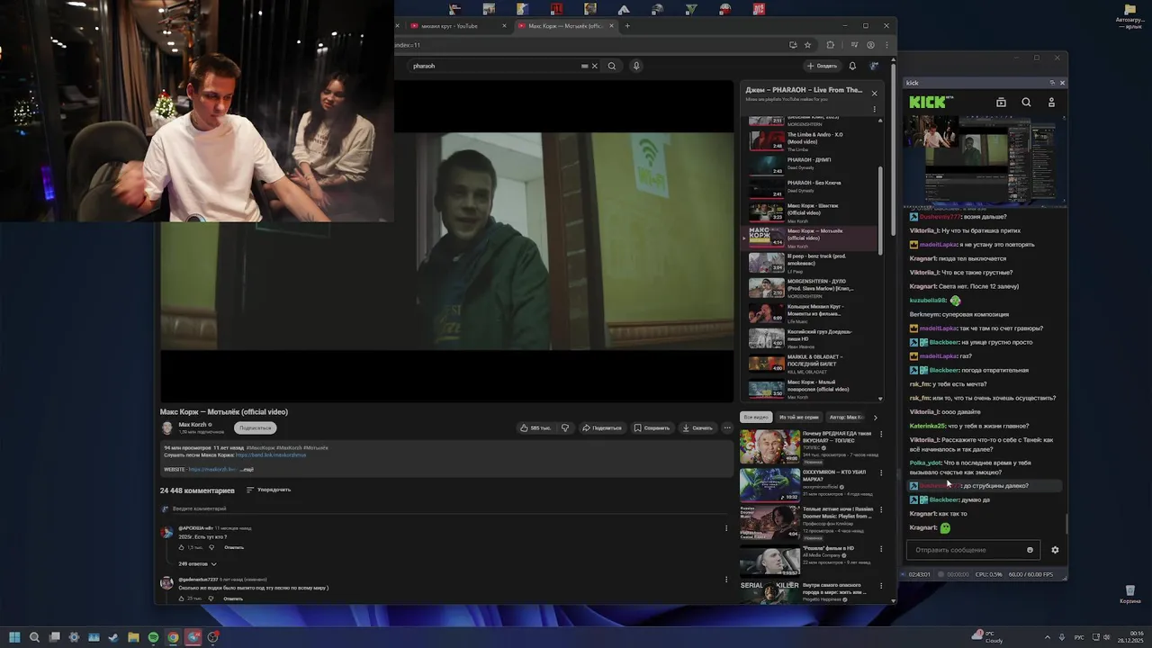Clear the search text with the X icon
1152x648 pixels.
click(x=594, y=66)
